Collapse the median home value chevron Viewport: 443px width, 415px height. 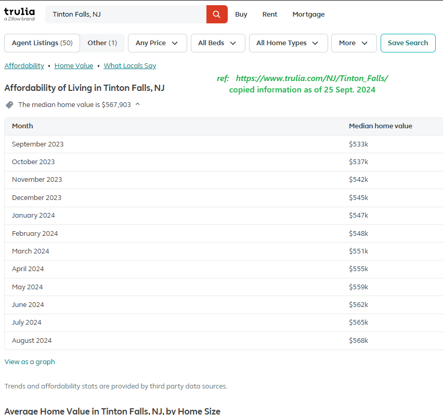pos(138,104)
